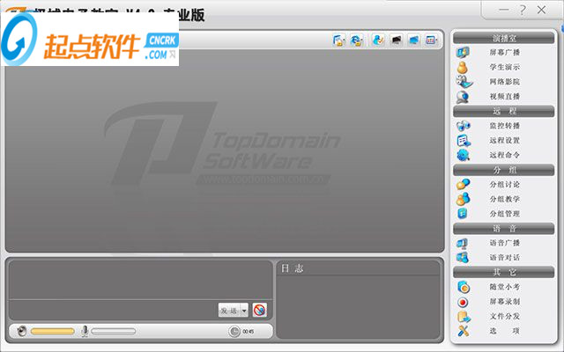This screenshot has height=352, width=564.
Task: Open 随堂小考 classroom quiz
Action: point(503,287)
